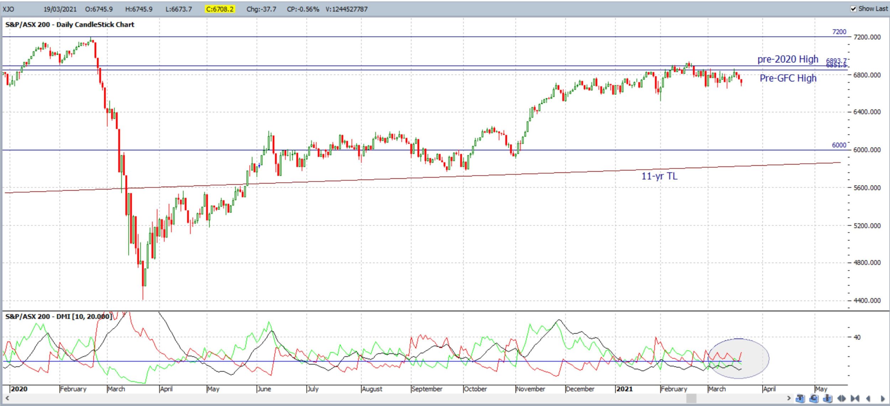Click the 6400.000 price axis value

click(867, 112)
